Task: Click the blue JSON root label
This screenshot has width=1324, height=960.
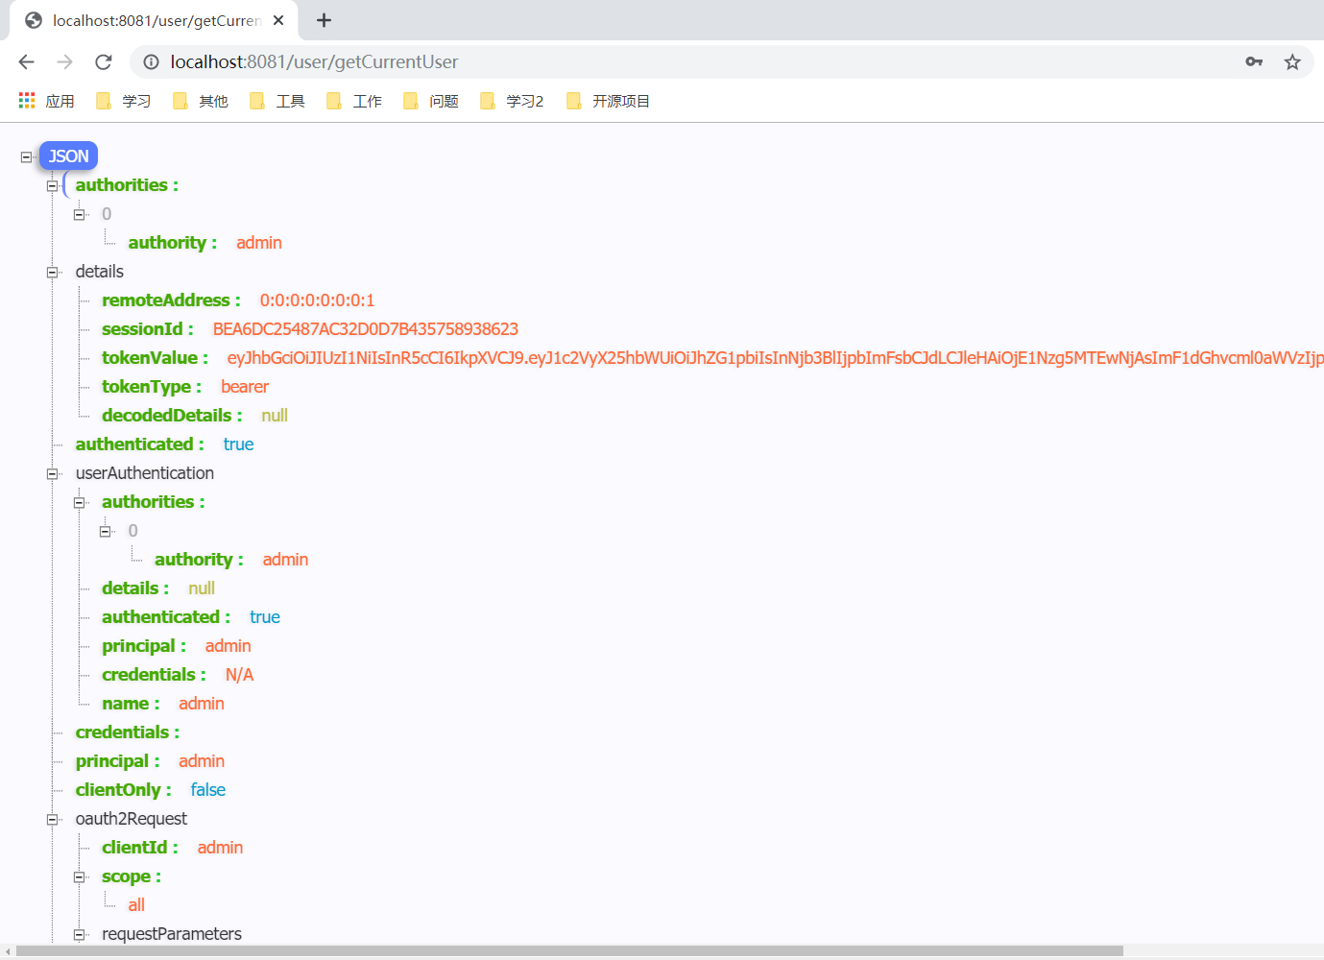Action: [68, 156]
